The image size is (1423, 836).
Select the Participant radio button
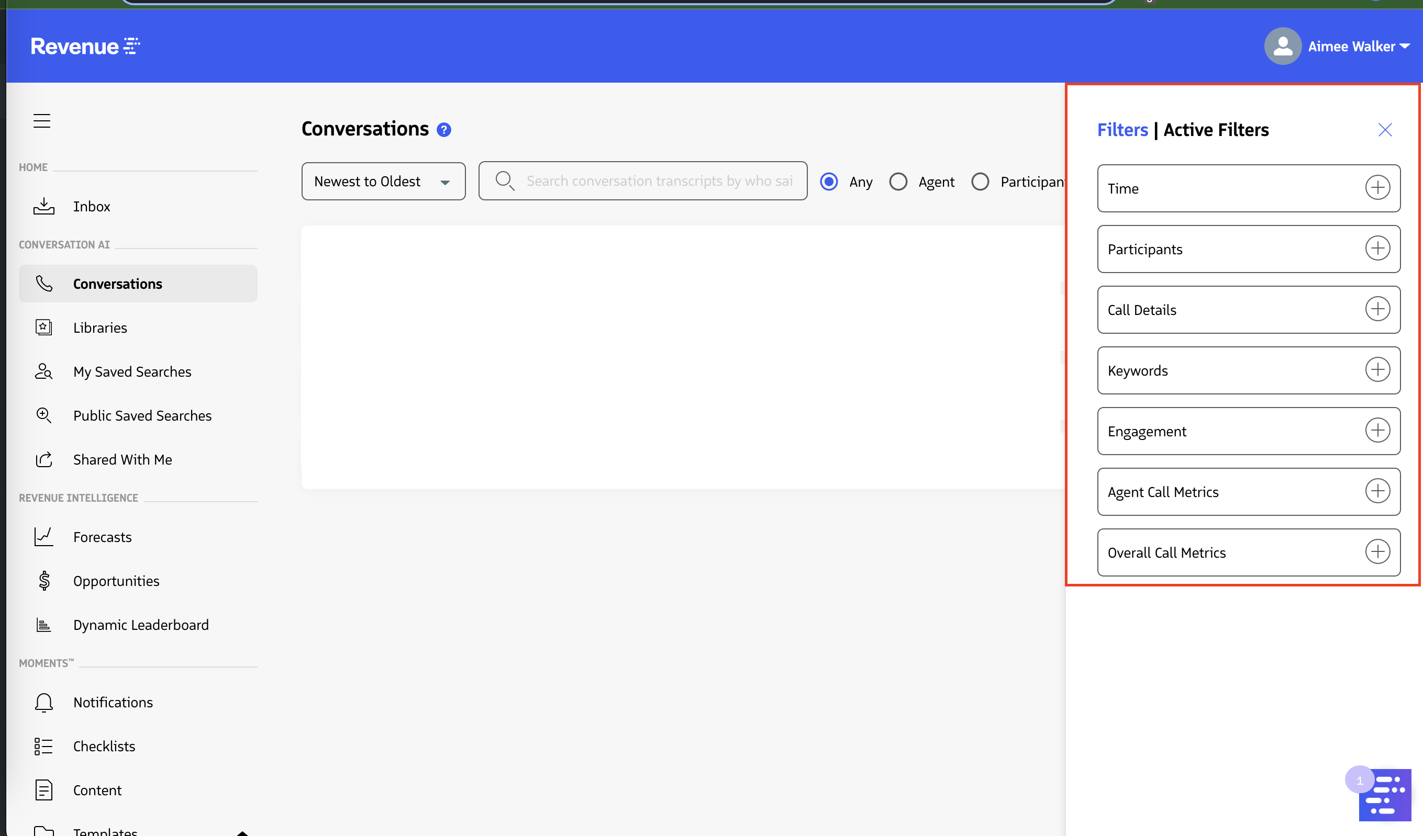click(980, 182)
